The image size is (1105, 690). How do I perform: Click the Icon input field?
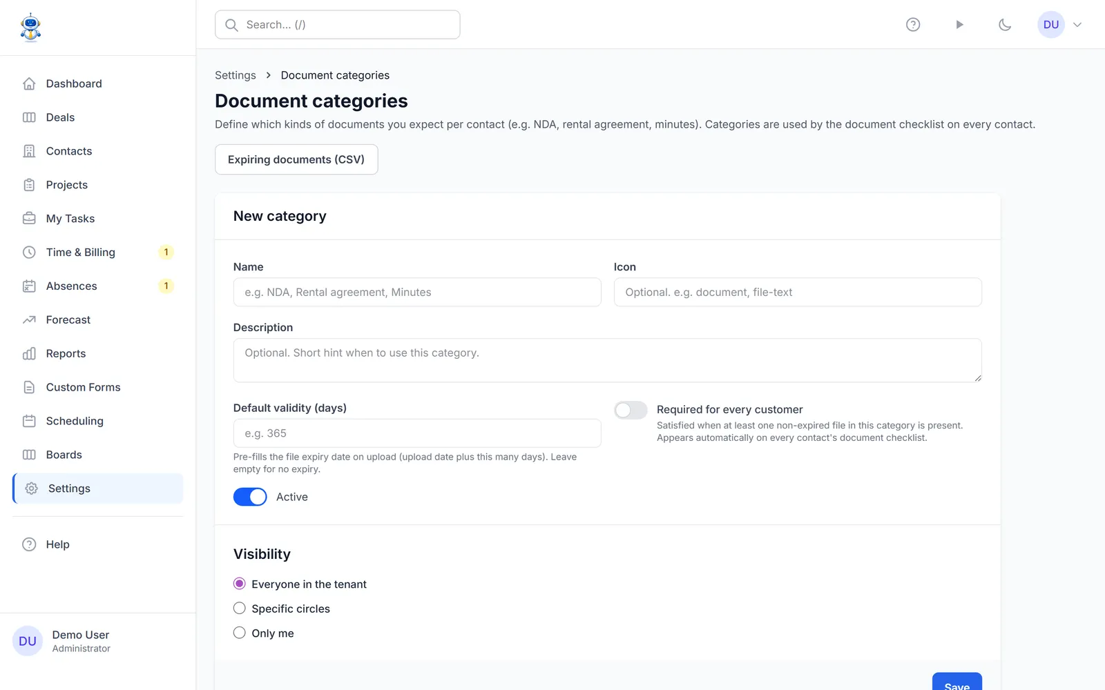(x=798, y=293)
